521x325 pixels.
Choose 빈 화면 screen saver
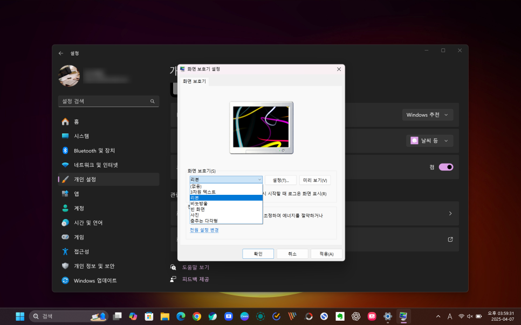[226, 209]
